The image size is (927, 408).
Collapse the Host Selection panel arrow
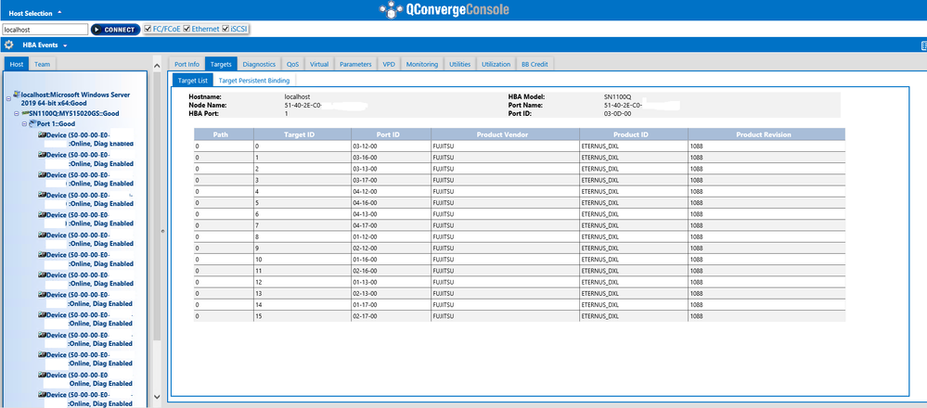[59, 13]
